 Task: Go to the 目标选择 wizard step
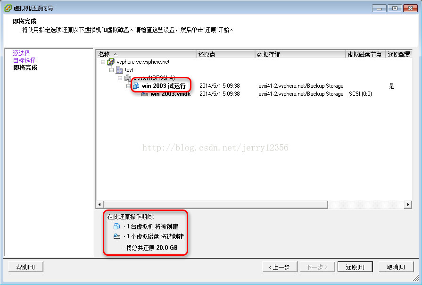pyautogui.click(x=24, y=60)
